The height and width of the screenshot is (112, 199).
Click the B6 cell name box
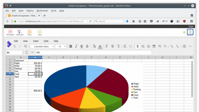click(x=14, y=53)
